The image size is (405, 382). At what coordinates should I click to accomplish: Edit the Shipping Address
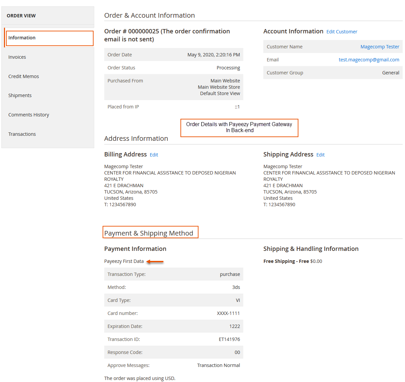coord(320,154)
